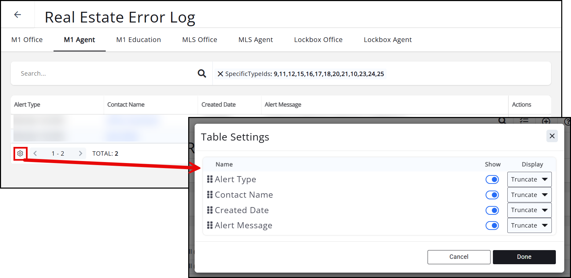Grab the Contact Name drag handle
The image size is (571, 278).
pyautogui.click(x=210, y=195)
